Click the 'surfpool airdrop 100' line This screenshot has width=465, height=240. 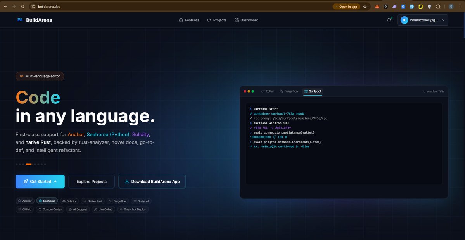pos(269,123)
